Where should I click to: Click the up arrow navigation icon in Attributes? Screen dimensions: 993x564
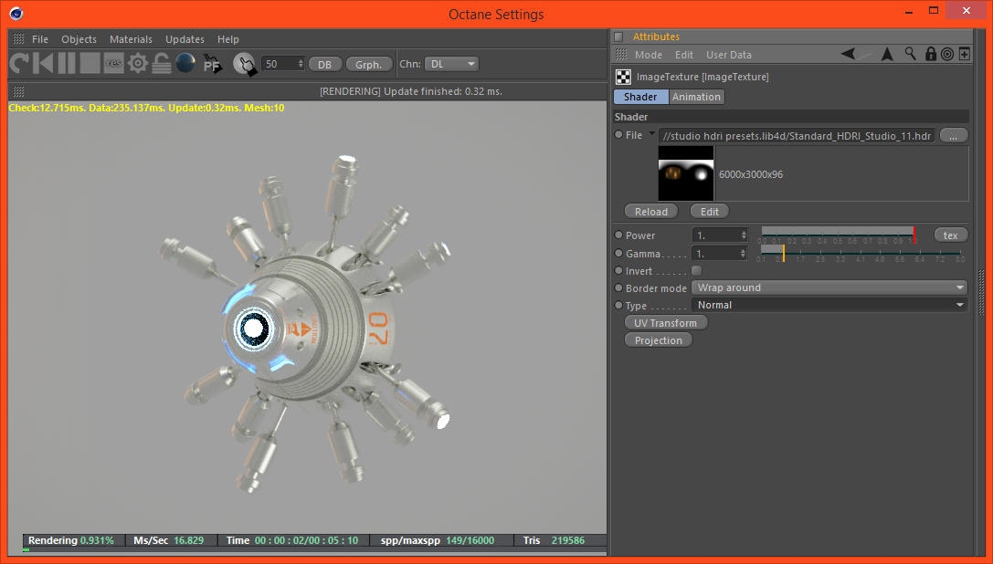[x=887, y=55]
